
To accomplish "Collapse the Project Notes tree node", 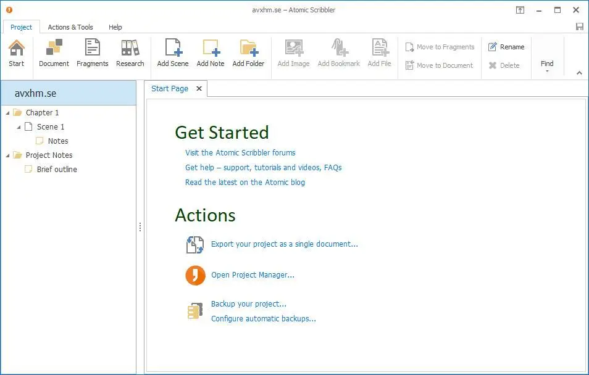I will coord(7,155).
